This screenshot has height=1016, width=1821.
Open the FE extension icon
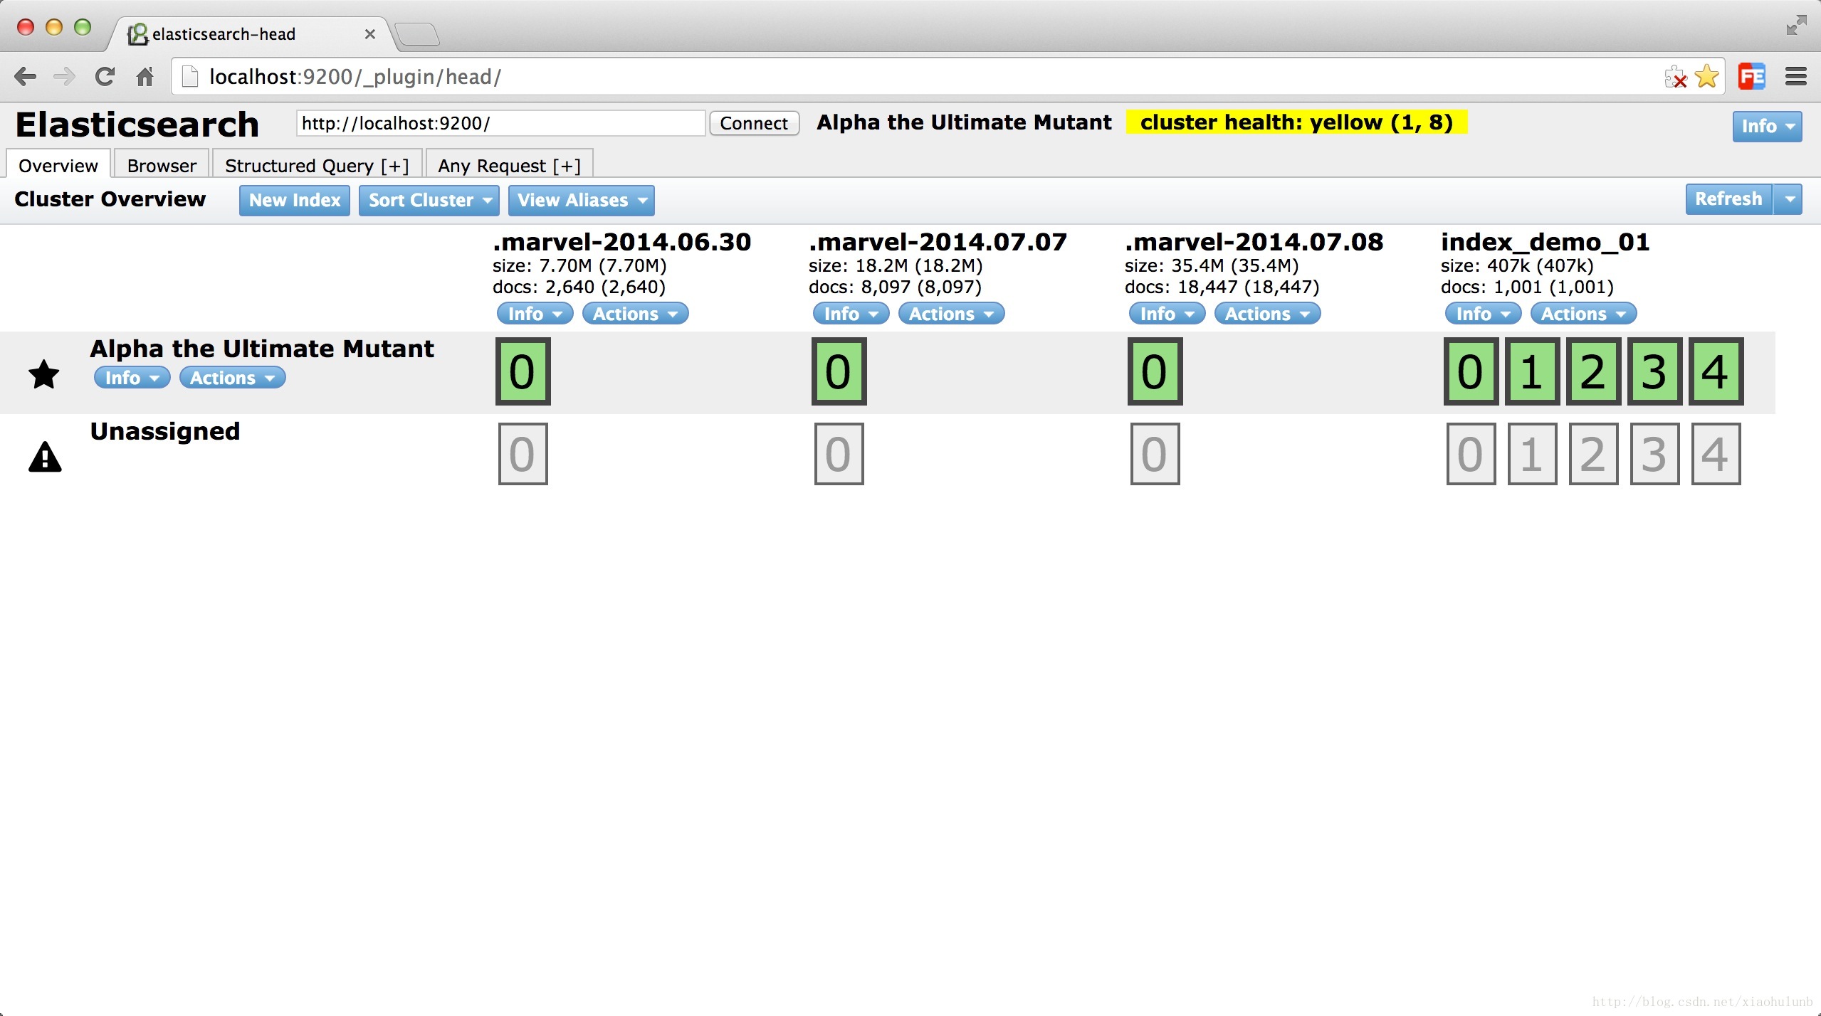click(1752, 76)
